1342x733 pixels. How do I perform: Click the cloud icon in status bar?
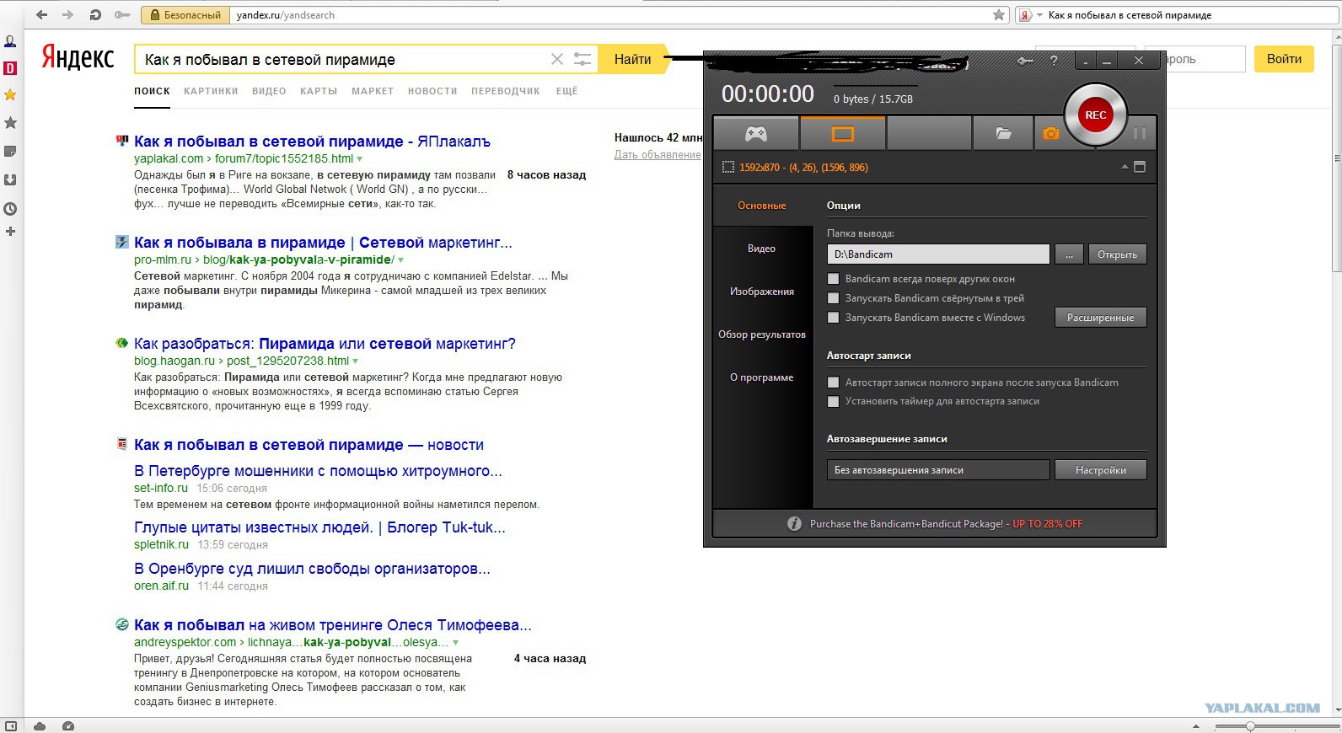pyautogui.click(x=40, y=726)
